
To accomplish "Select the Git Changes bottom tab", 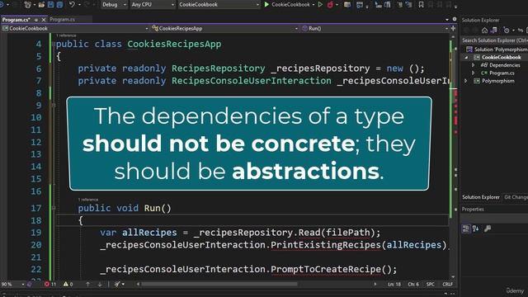I will tap(516, 197).
